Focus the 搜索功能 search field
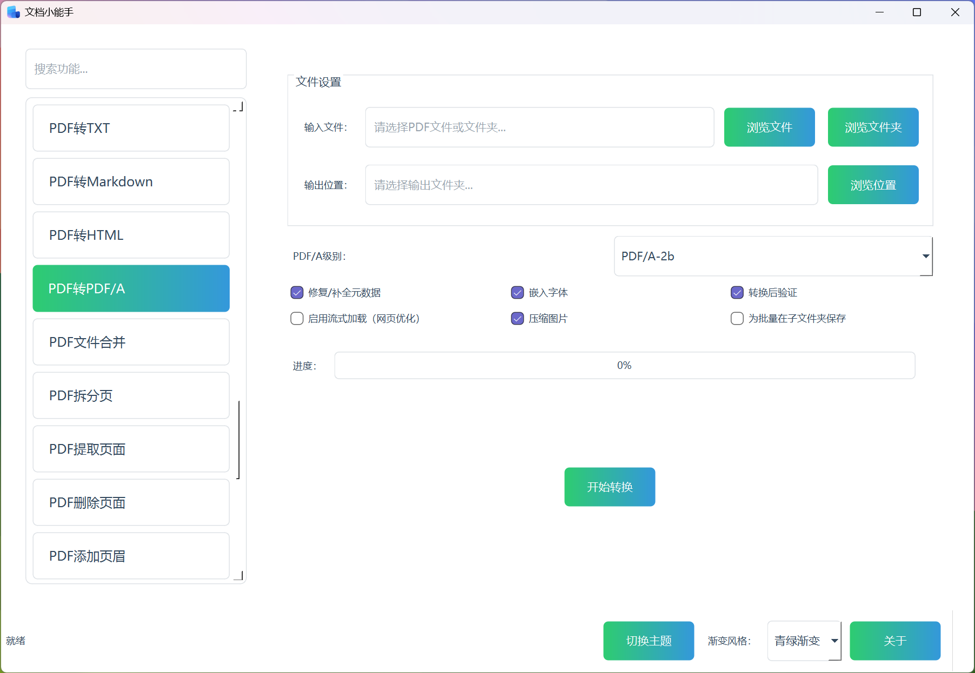The image size is (975, 673). [136, 69]
